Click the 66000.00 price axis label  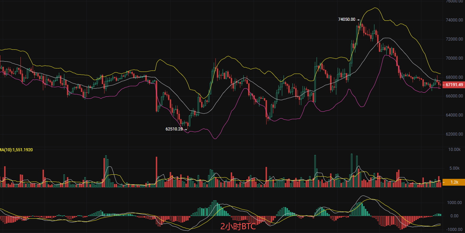pyautogui.click(x=454, y=96)
